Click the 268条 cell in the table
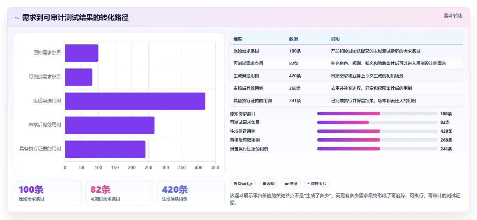 tap(295, 88)
